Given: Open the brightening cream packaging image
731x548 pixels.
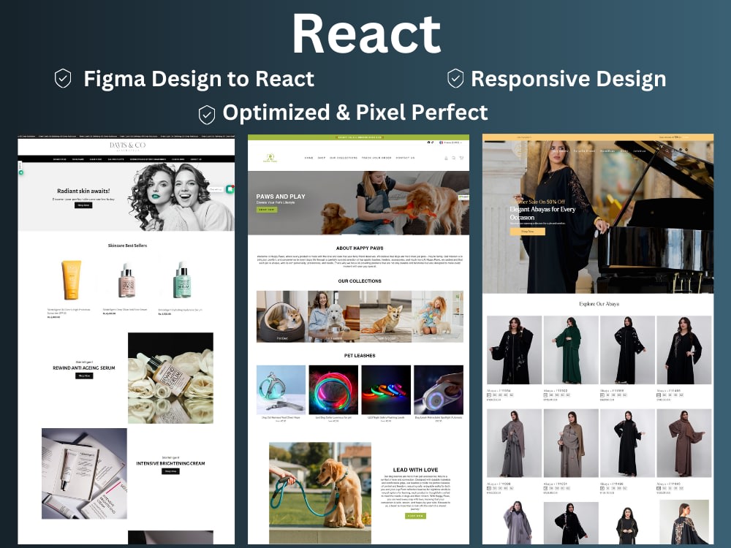Looking at the screenshot, I should tap(84, 473).
